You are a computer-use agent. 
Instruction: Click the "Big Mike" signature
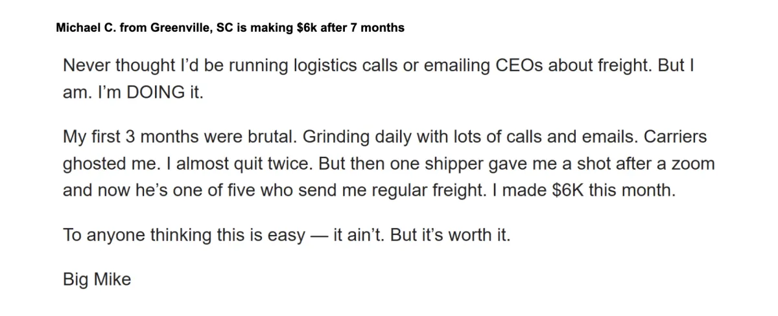coord(97,280)
